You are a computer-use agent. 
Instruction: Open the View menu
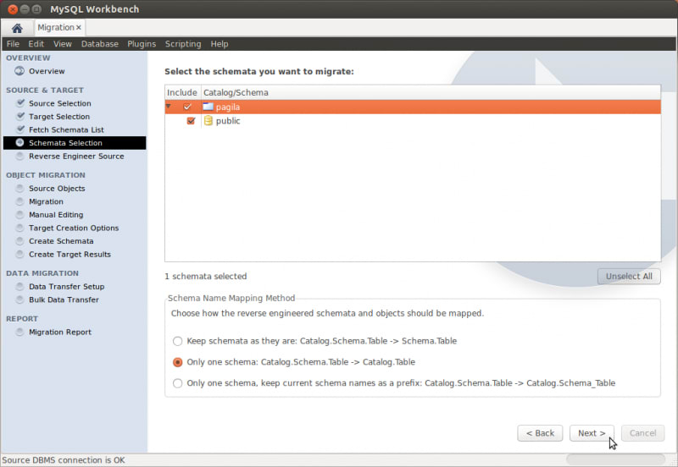(x=63, y=44)
